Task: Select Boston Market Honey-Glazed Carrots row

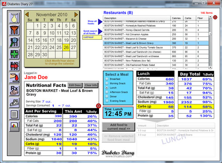Action: coord(156,30)
